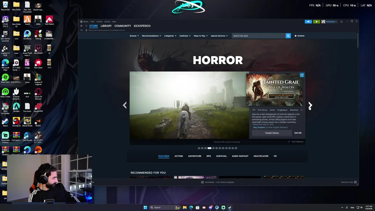Open Steam Big Picture mode icon
Screen dimensions: 375x211
tap(341, 21)
